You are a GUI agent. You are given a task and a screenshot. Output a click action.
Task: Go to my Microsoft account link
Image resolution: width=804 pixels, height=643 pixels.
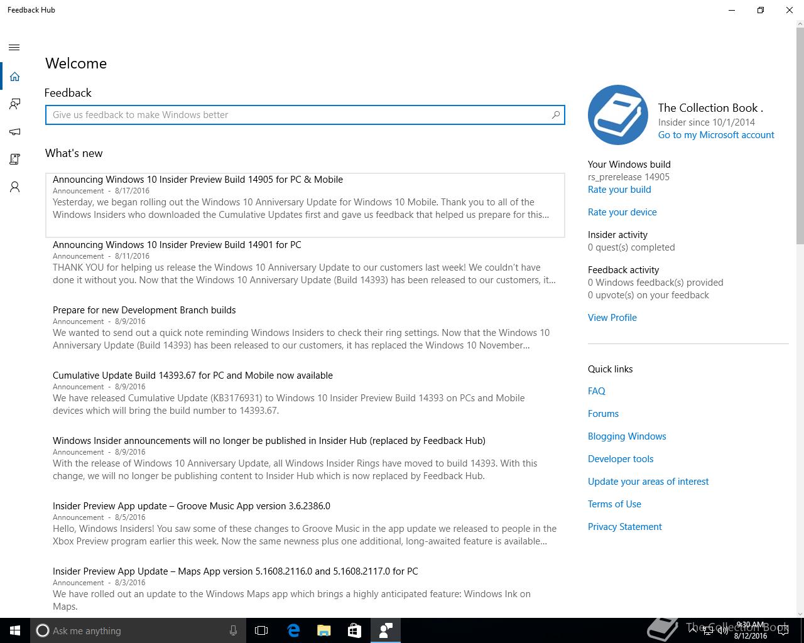click(x=716, y=135)
